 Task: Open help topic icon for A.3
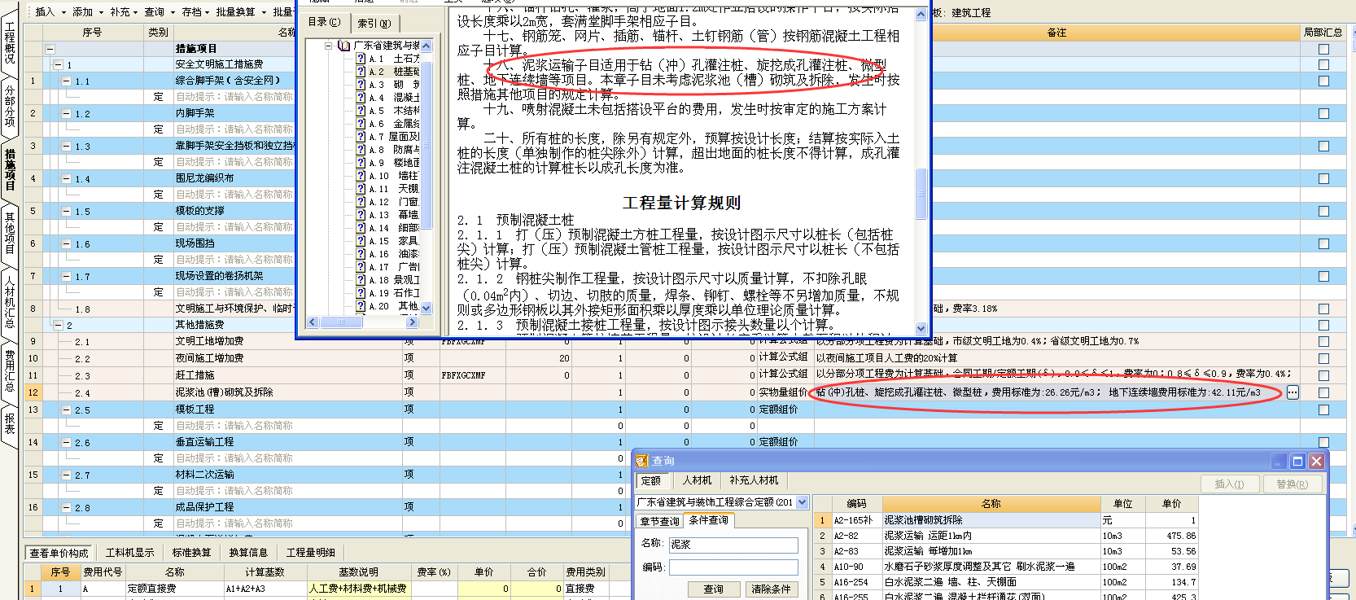[x=361, y=85]
